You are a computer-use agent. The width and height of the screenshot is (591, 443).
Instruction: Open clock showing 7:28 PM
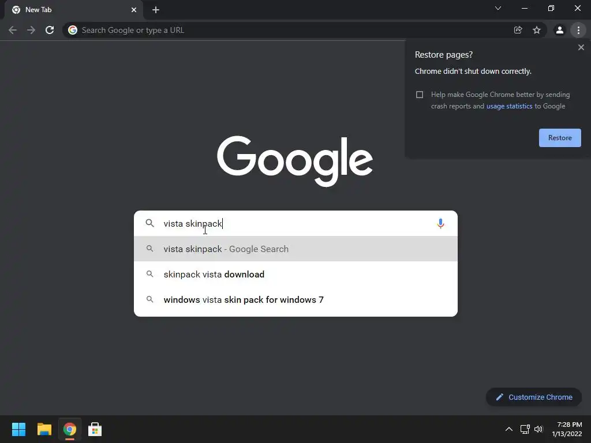pyautogui.click(x=567, y=429)
